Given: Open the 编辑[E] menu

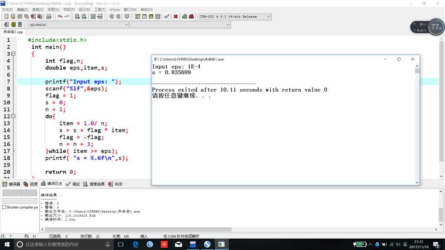Looking at the screenshot, I should click(22, 10).
